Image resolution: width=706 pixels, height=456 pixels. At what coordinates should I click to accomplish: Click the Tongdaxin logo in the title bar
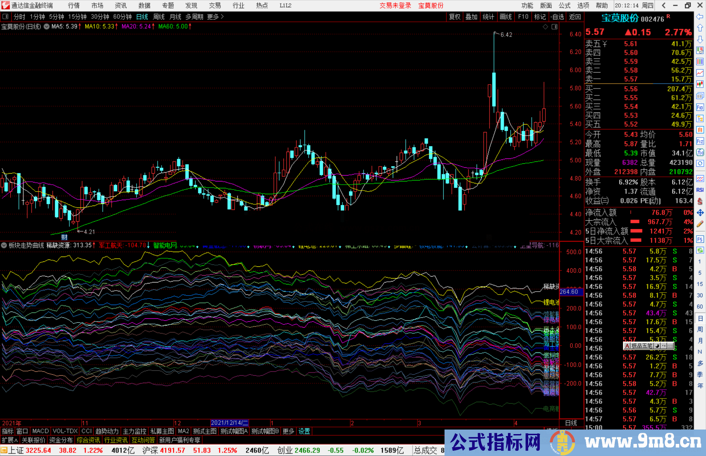coord(6,5)
